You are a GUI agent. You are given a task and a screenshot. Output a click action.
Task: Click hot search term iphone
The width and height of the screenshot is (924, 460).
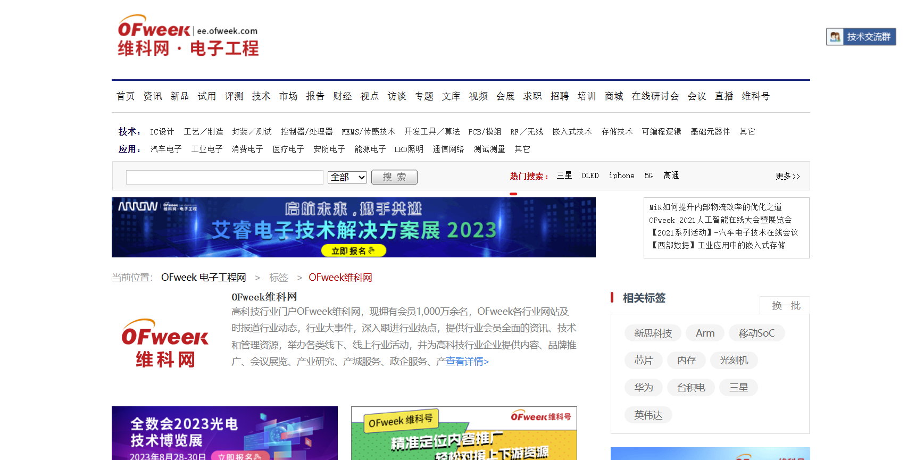pos(621,175)
